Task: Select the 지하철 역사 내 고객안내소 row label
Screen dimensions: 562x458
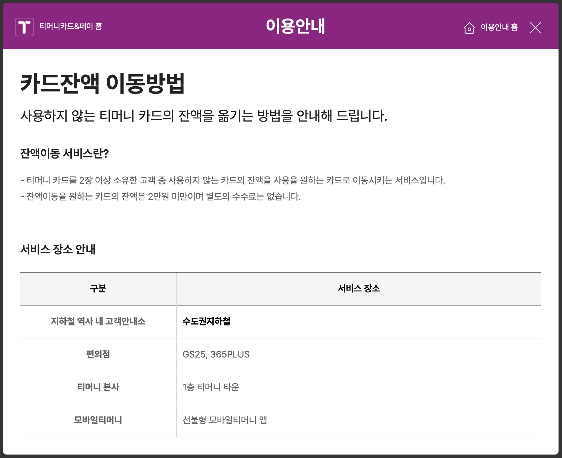Action: click(x=98, y=321)
